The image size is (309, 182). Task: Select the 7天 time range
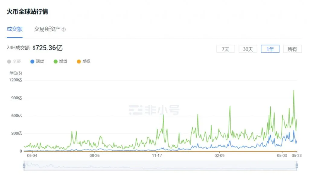pos(226,49)
